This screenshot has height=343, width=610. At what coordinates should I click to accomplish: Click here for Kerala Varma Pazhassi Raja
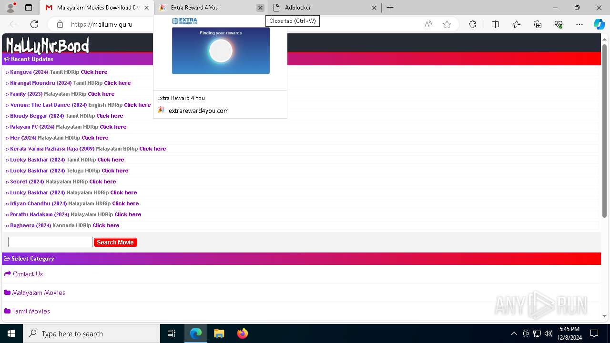click(152, 149)
